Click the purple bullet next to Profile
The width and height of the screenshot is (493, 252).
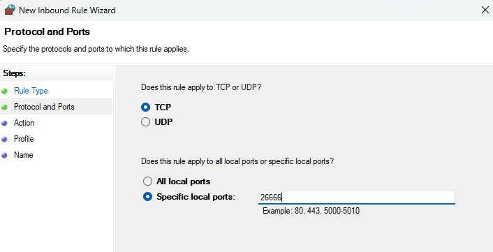(x=4, y=139)
